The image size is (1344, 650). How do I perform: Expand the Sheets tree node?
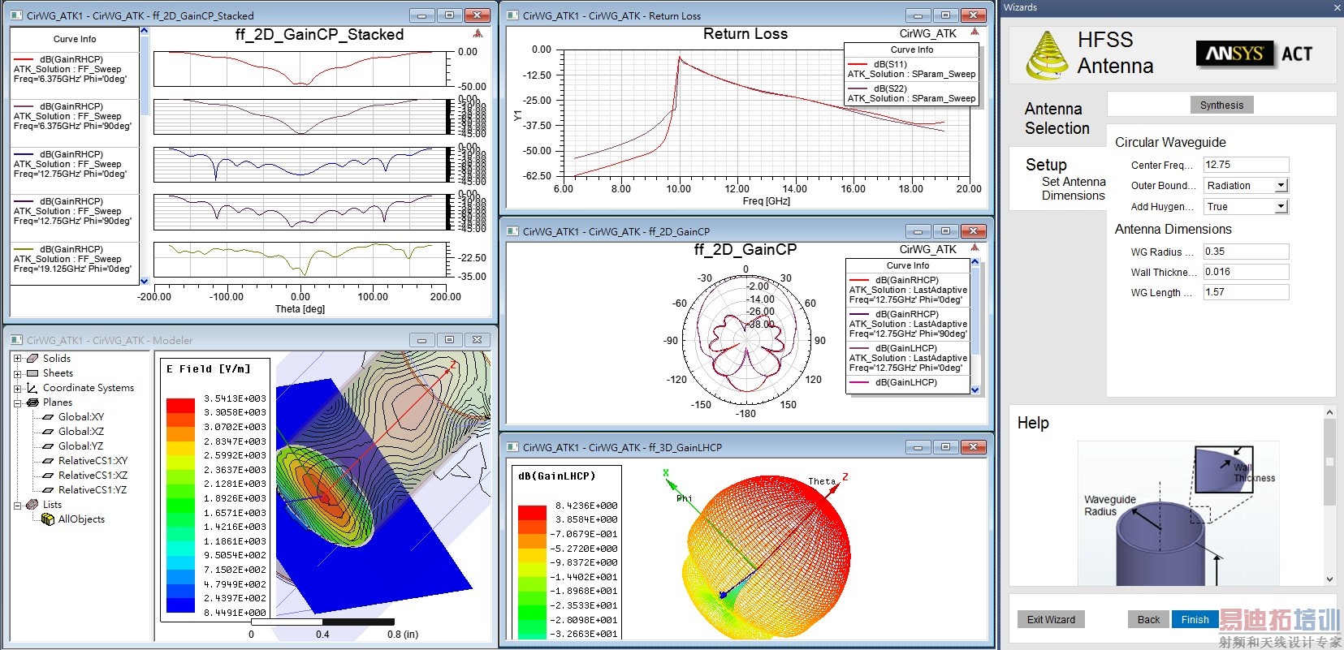pos(17,373)
